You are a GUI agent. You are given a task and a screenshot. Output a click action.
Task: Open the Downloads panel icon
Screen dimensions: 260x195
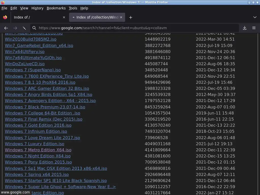(x=245, y=28)
